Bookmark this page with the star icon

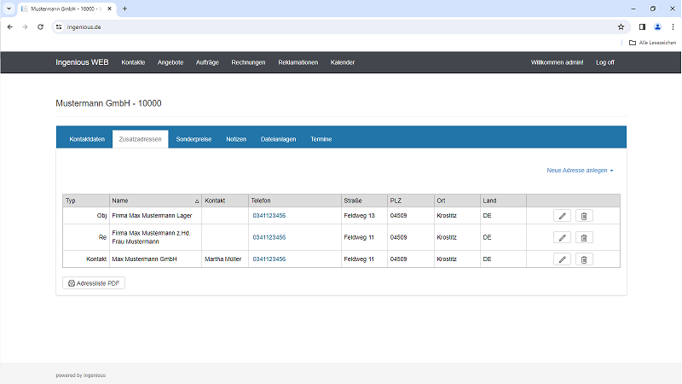pyautogui.click(x=621, y=27)
